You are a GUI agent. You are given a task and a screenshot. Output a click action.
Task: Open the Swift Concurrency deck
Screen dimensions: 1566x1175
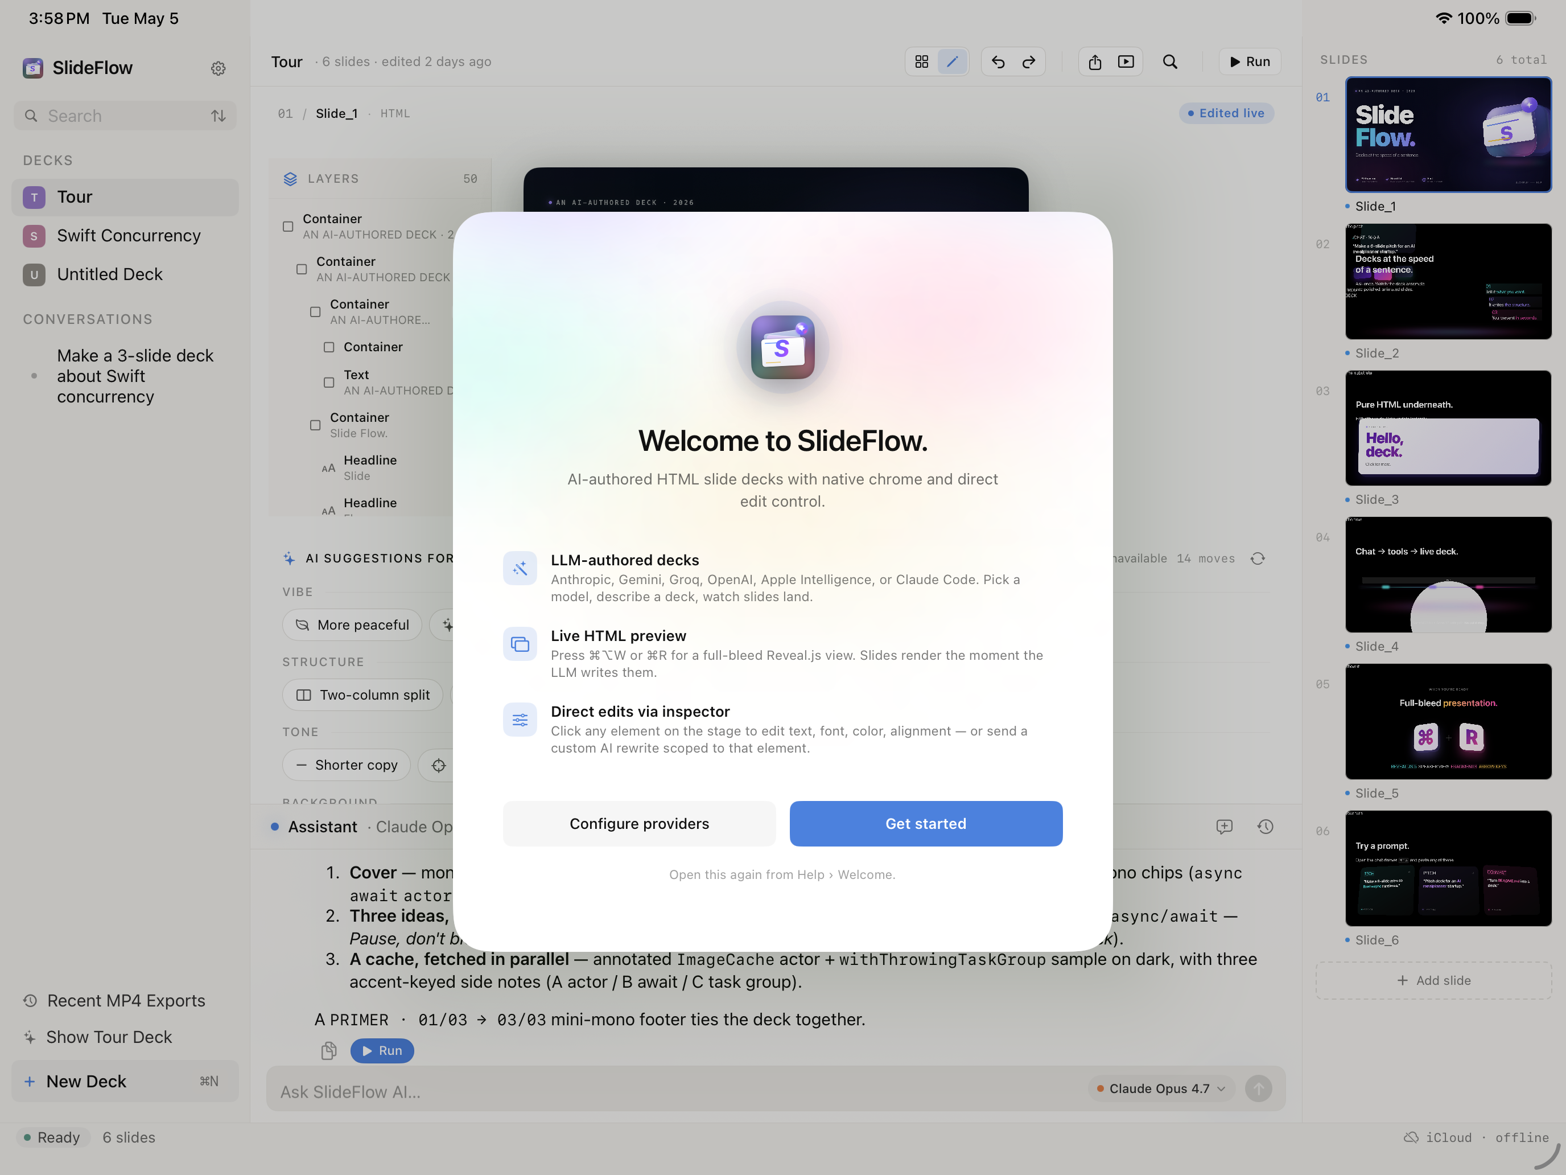pyautogui.click(x=125, y=236)
